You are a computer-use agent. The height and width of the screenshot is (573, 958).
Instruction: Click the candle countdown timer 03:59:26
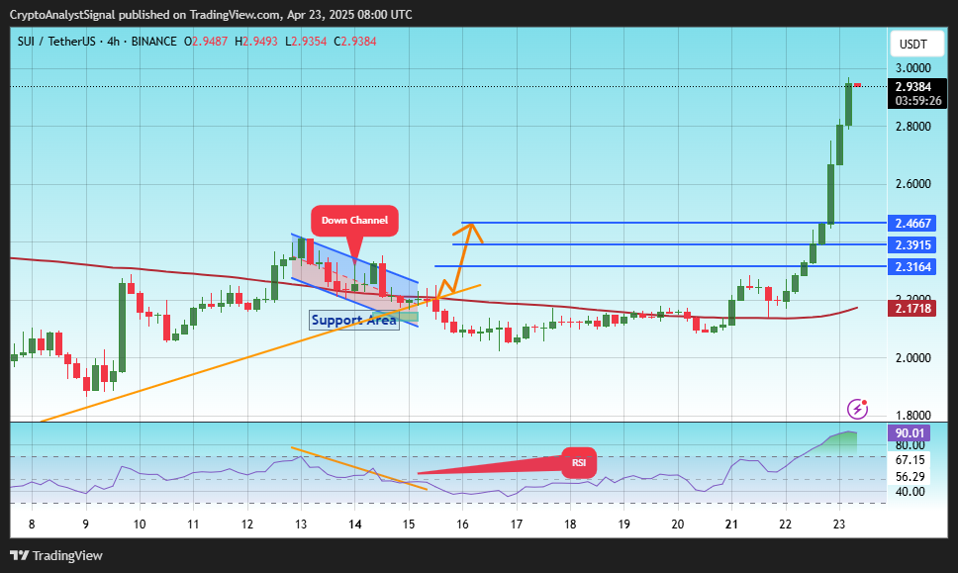(917, 101)
